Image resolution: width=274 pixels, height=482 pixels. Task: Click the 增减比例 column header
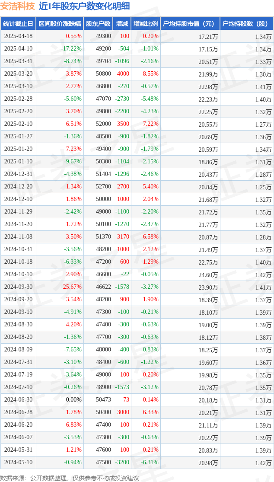point(146,23)
